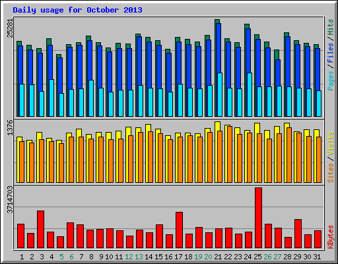Select the red KBytes bar for day 26

pyautogui.click(x=268, y=236)
